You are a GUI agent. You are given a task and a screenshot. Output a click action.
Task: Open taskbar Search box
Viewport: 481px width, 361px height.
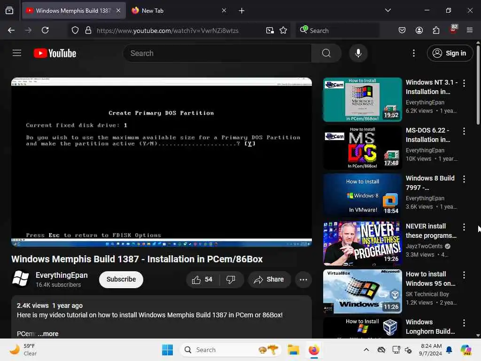click(231, 350)
